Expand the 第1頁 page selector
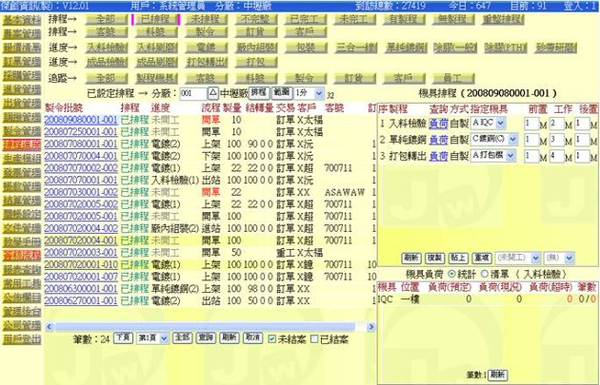600x385 pixels. 151,337
